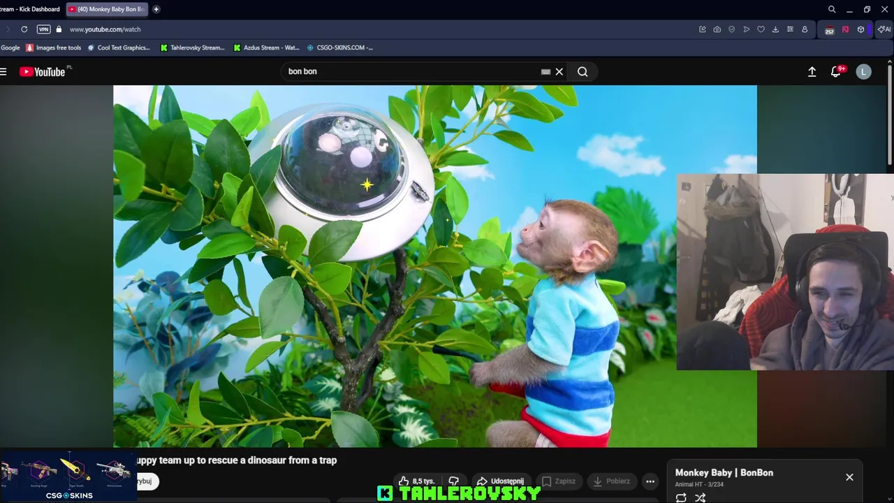894x503 pixels.
Task: Open the browser edit/note pencil icon
Action: (703, 29)
